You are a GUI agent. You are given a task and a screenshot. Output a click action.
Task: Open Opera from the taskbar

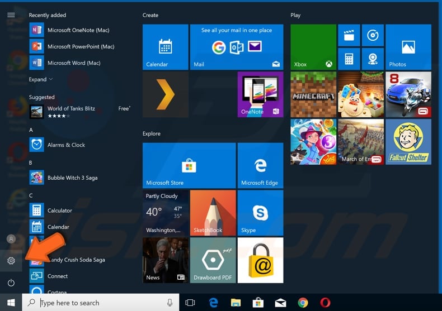tap(325, 303)
